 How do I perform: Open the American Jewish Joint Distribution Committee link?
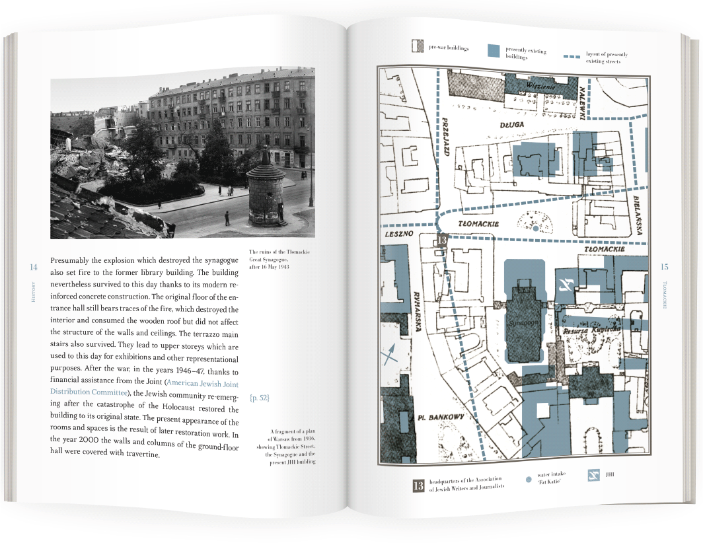[x=144, y=387]
